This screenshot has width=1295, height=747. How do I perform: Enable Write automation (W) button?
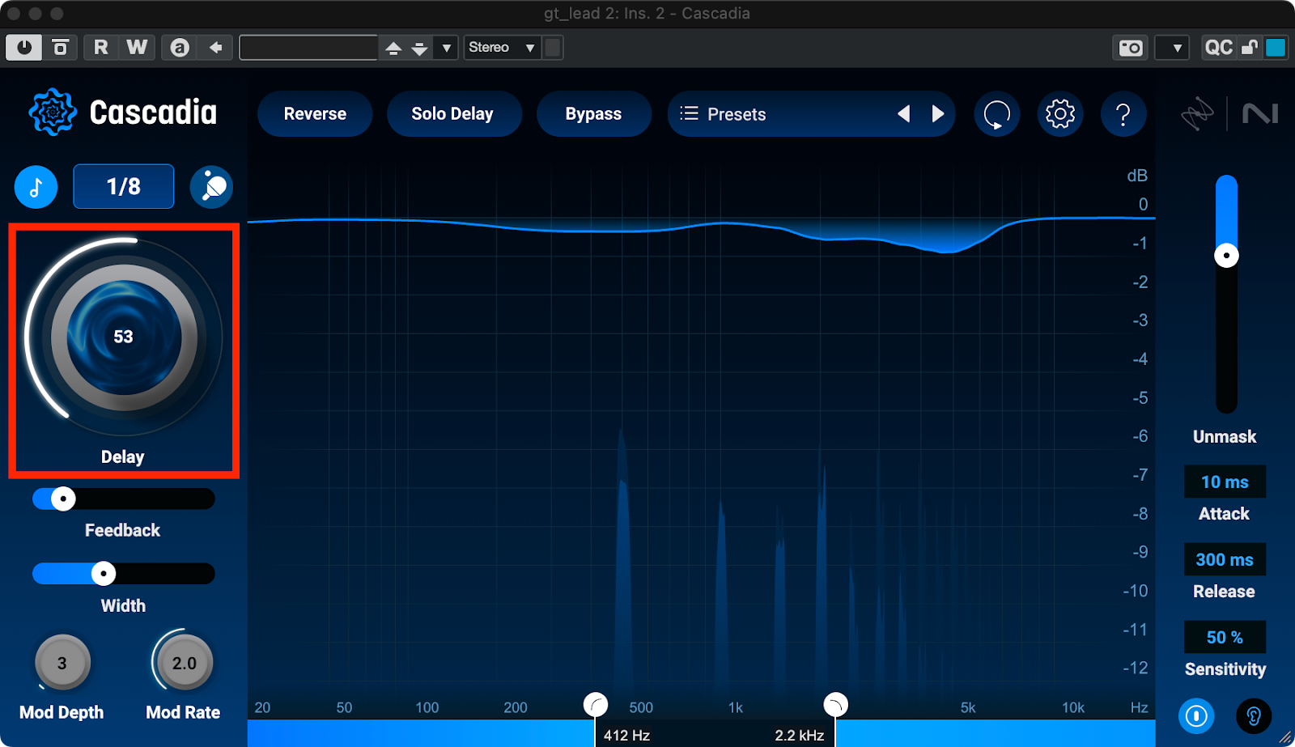point(137,48)
